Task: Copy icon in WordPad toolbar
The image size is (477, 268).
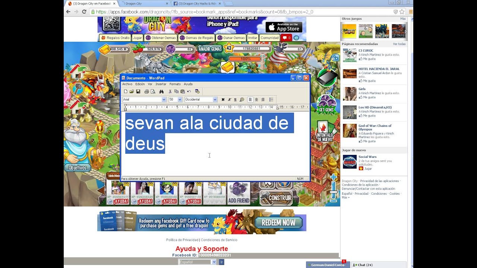Action: pos(176,92)
